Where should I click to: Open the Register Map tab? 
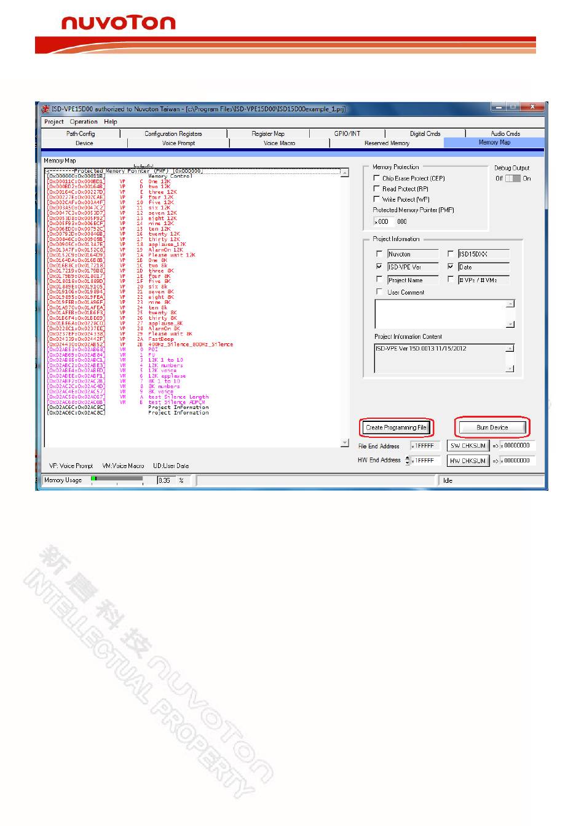268,133
